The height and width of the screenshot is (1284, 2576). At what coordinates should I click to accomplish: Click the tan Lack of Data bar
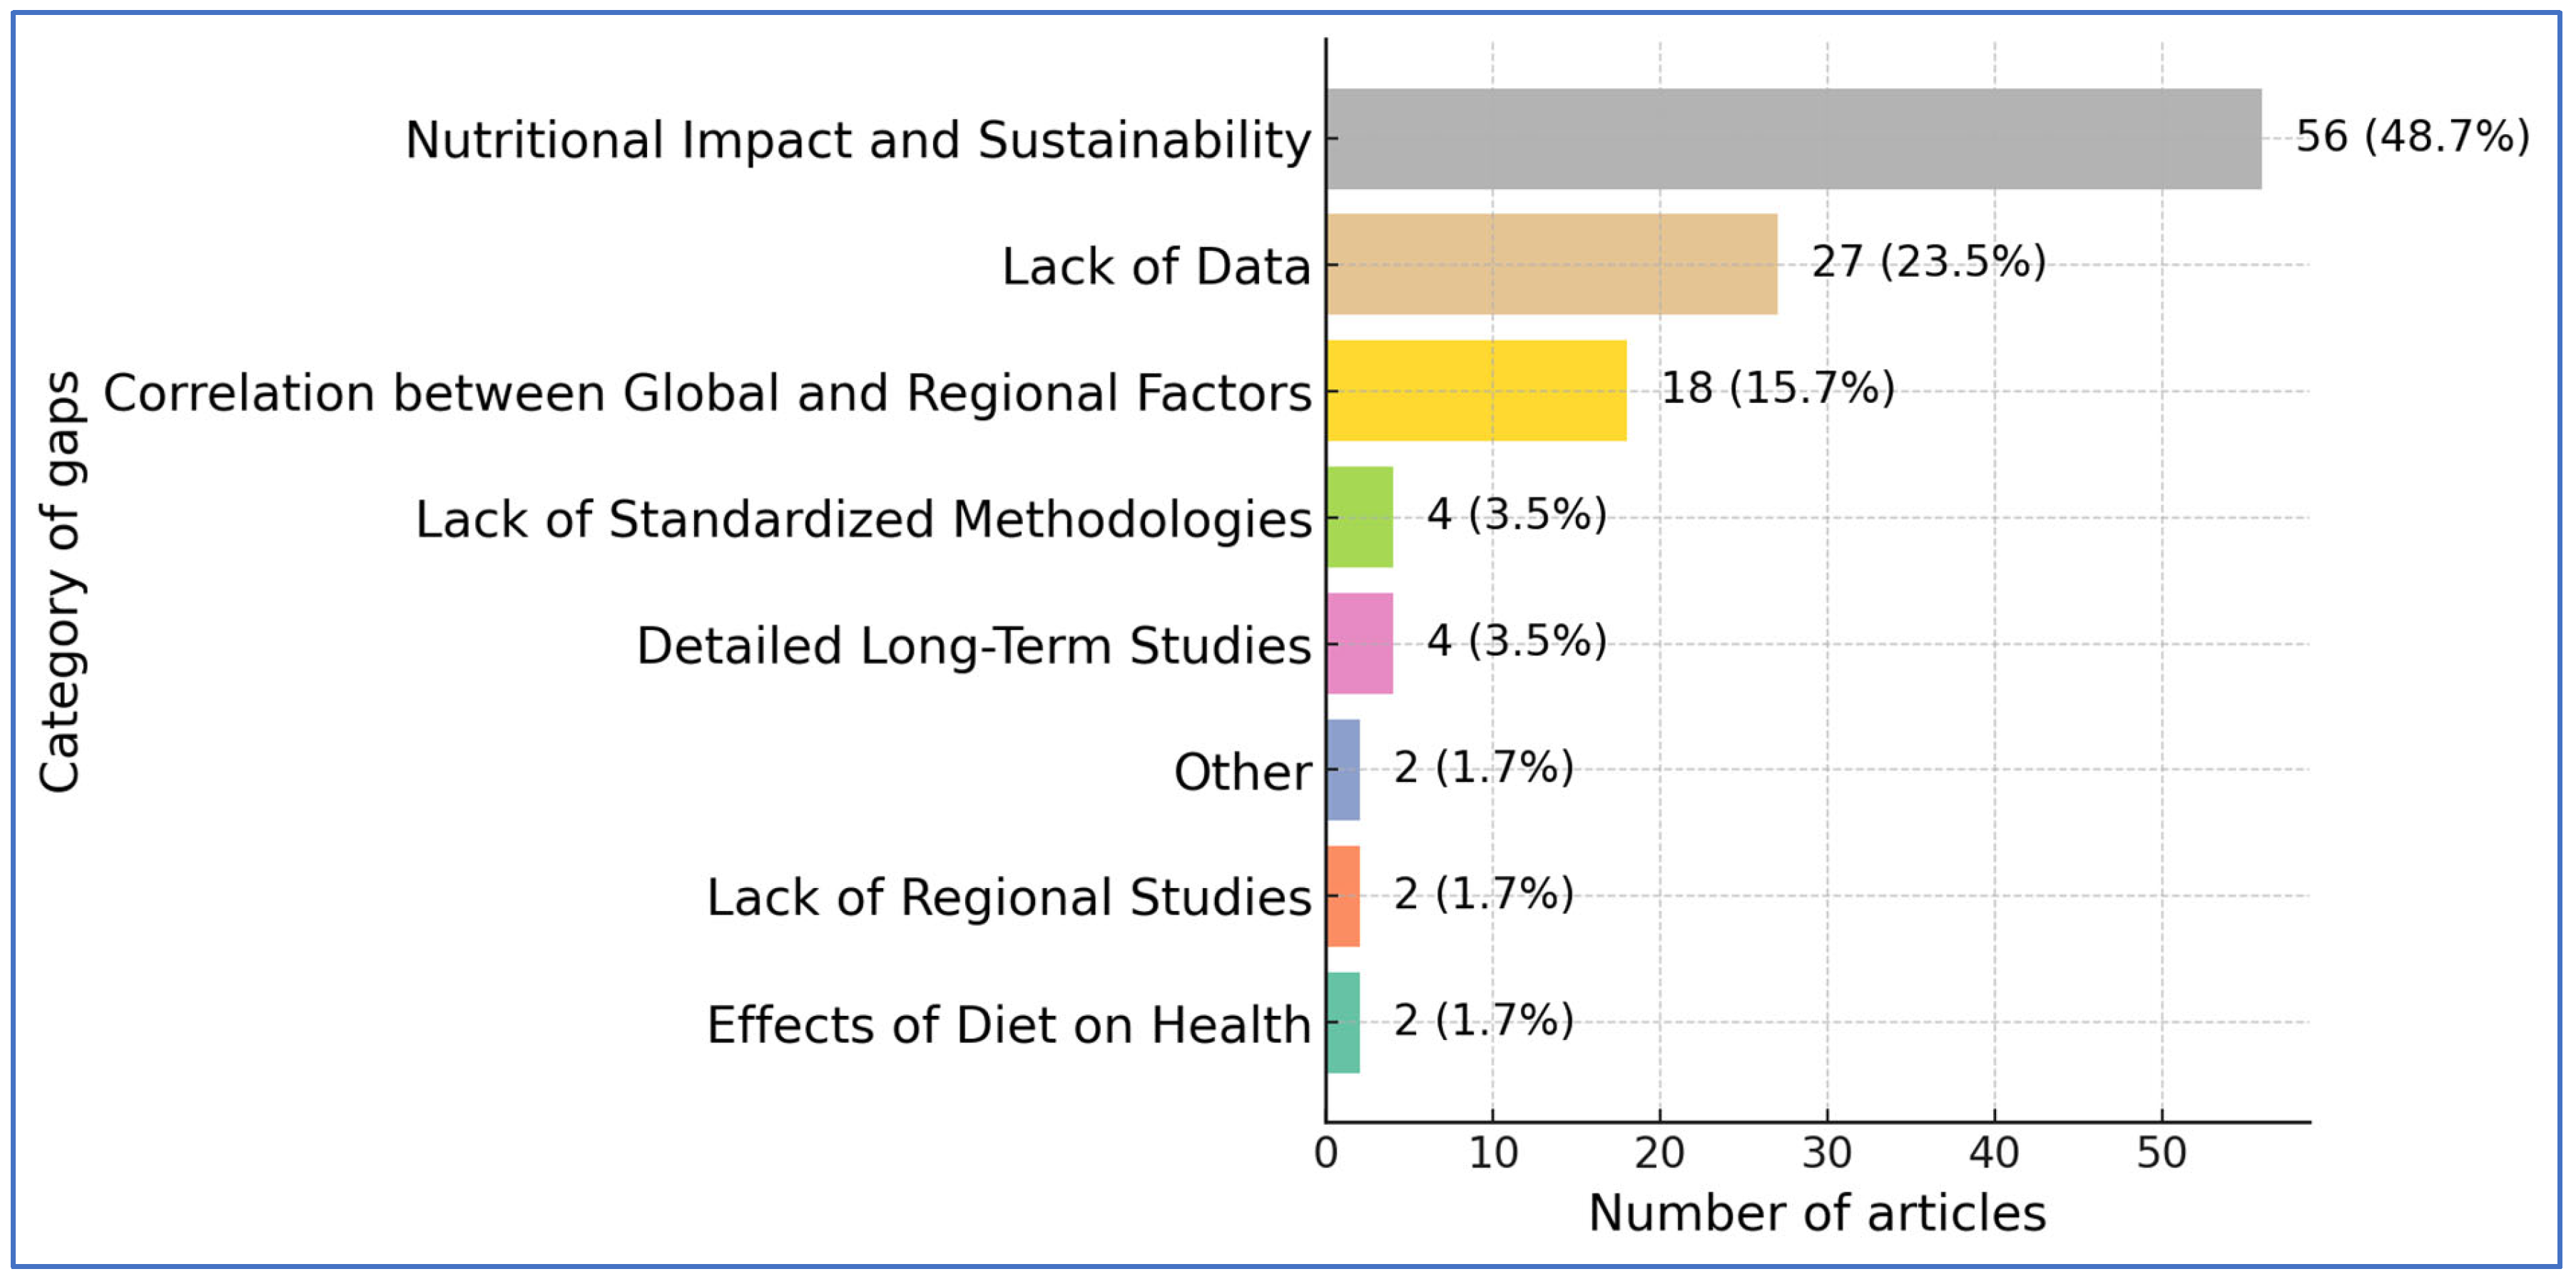tap(1551, 265)
